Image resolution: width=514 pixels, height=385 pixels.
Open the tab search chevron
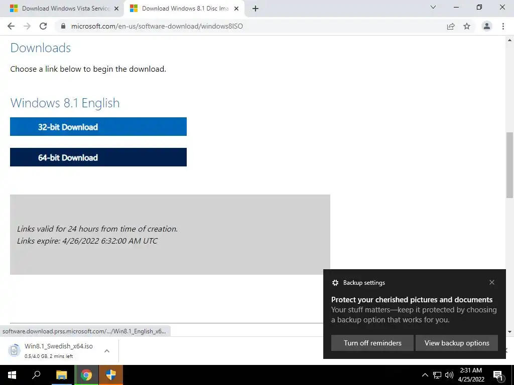coord(433,7)
